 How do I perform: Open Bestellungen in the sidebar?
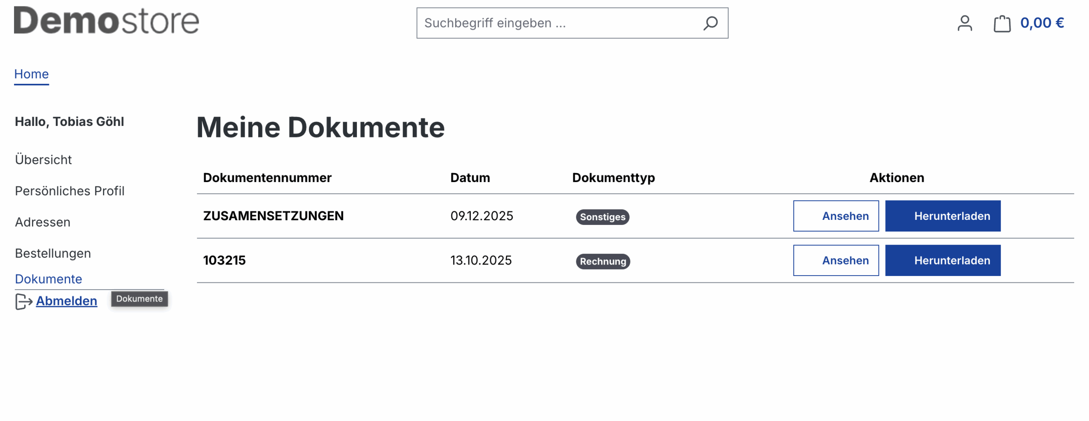[x=53, y=253]
